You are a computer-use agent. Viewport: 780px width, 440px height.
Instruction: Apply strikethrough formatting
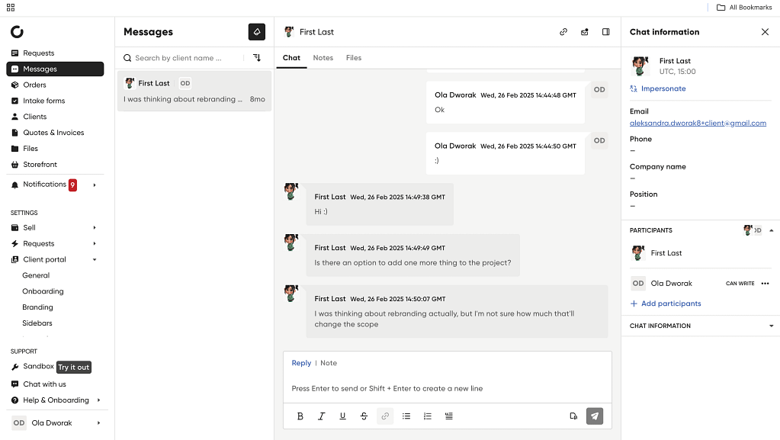[x=364, y=416]
